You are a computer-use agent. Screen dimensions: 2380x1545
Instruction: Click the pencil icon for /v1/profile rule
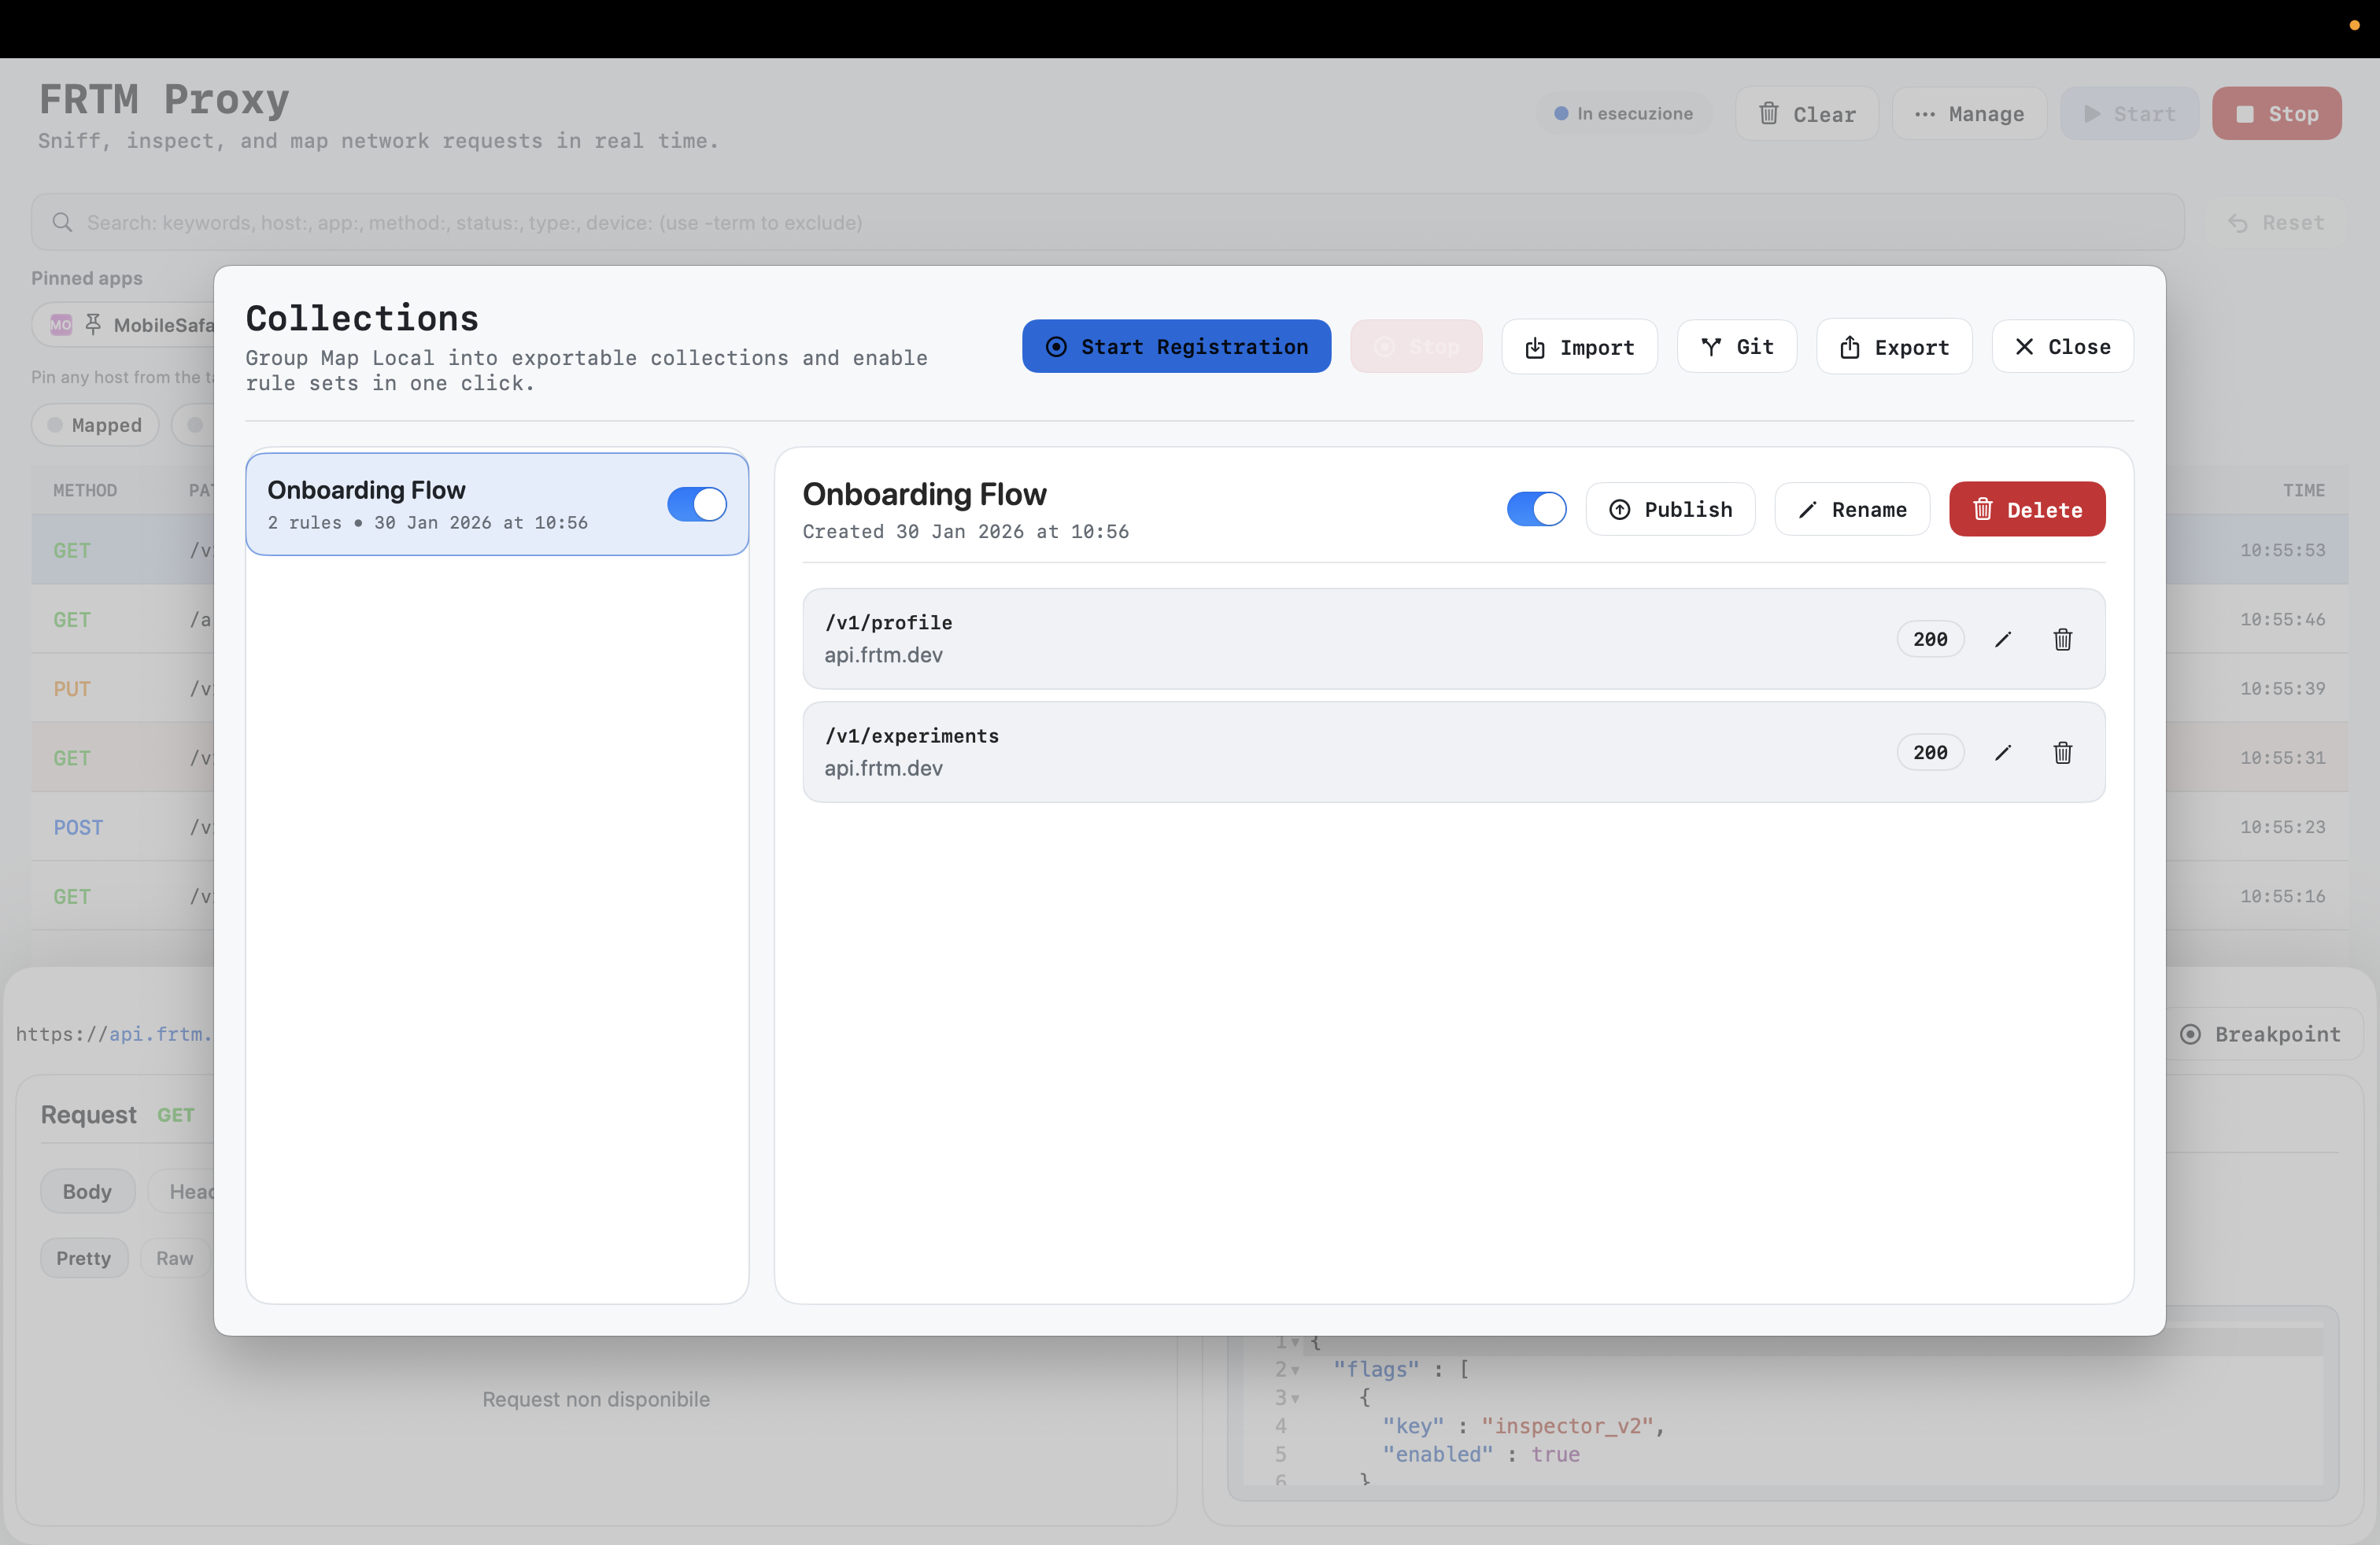tap(2002, 640)
